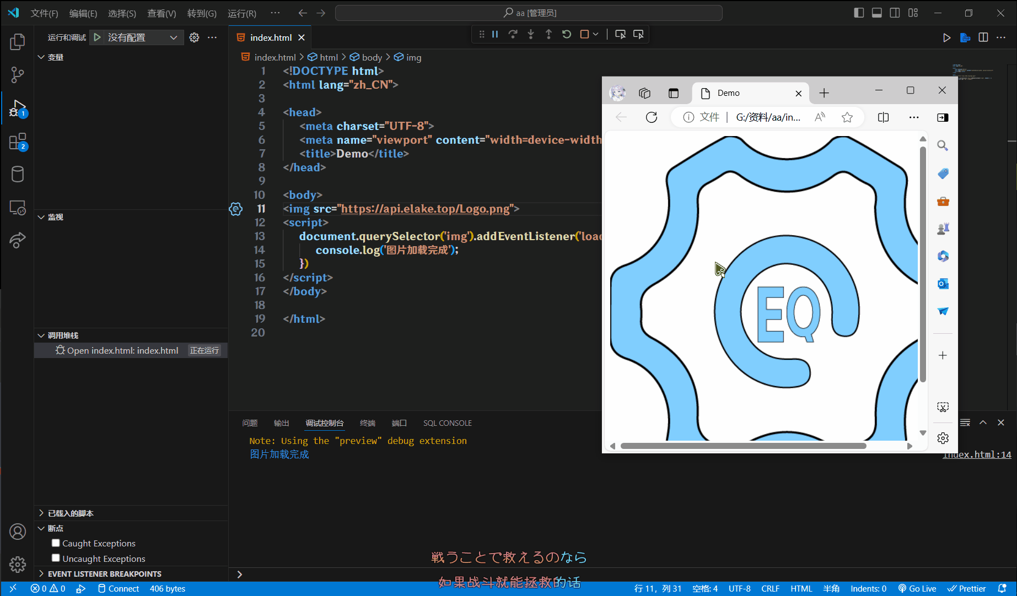1017x596 pixels.
Task: Toggle bottom panel layout button
Action: (876, 13)
